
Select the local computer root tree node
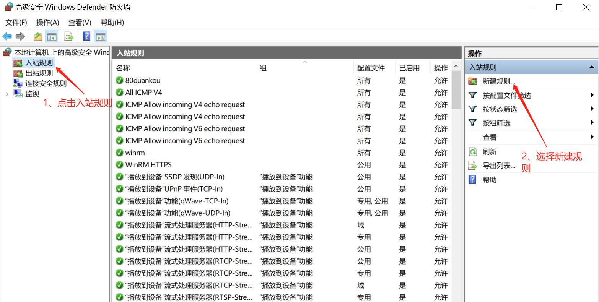(62, 52)
